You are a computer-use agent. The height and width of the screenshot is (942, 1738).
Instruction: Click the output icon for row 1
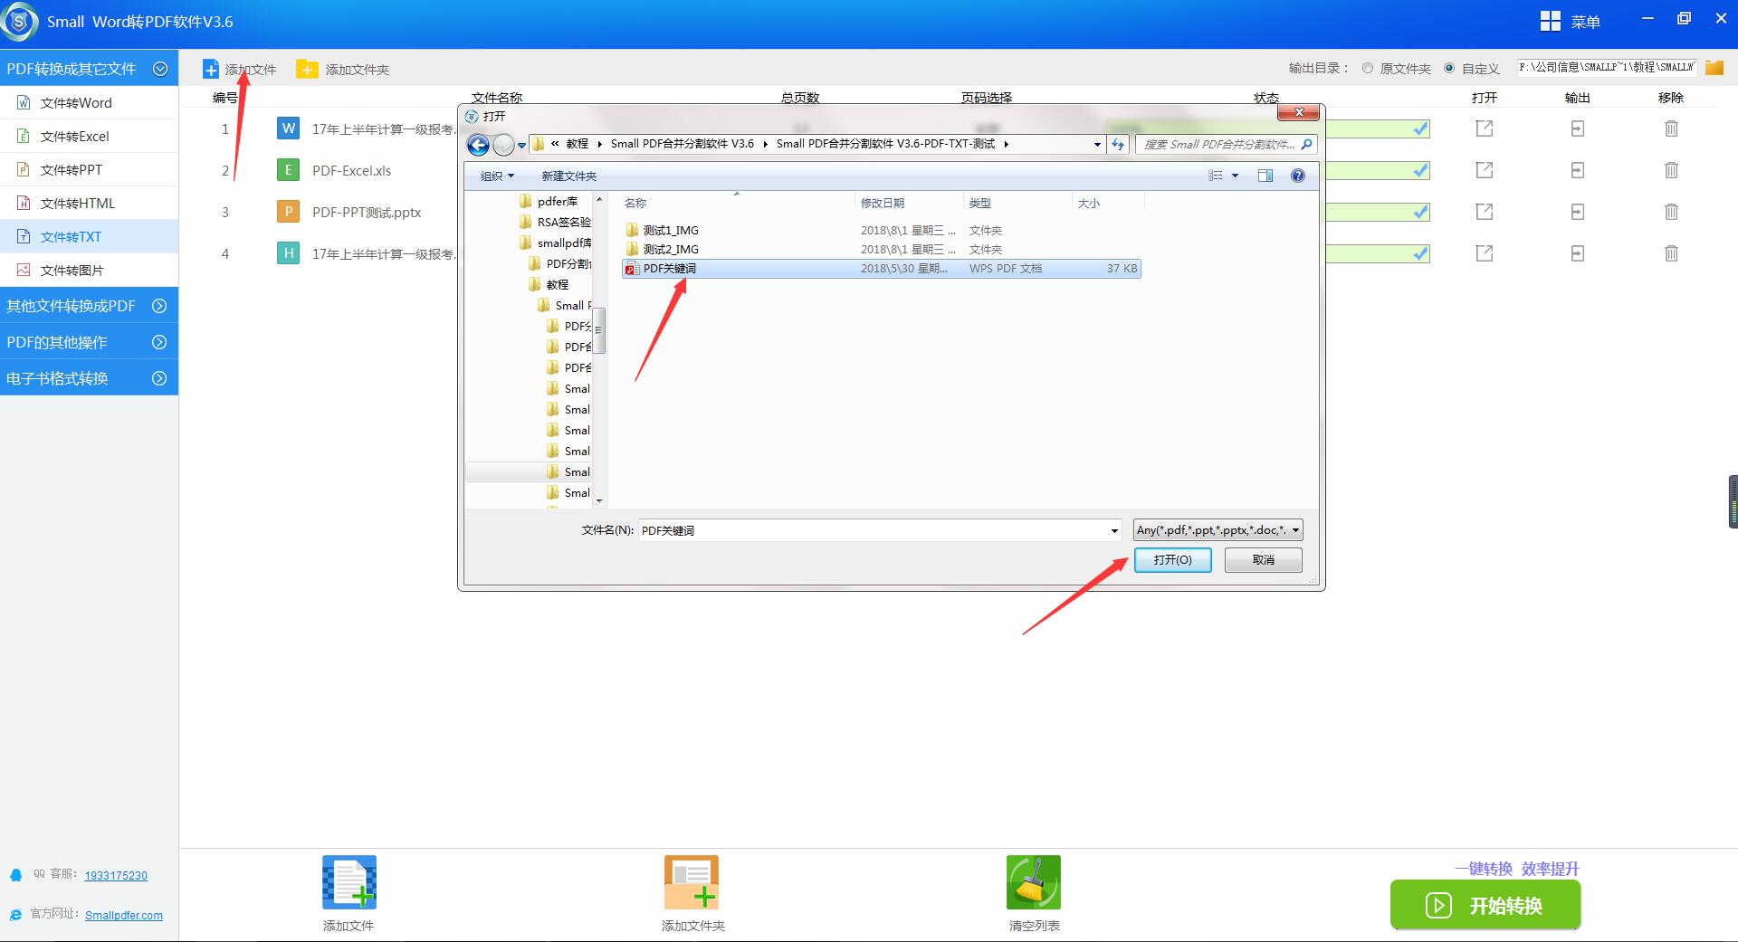pos(1578,128)
